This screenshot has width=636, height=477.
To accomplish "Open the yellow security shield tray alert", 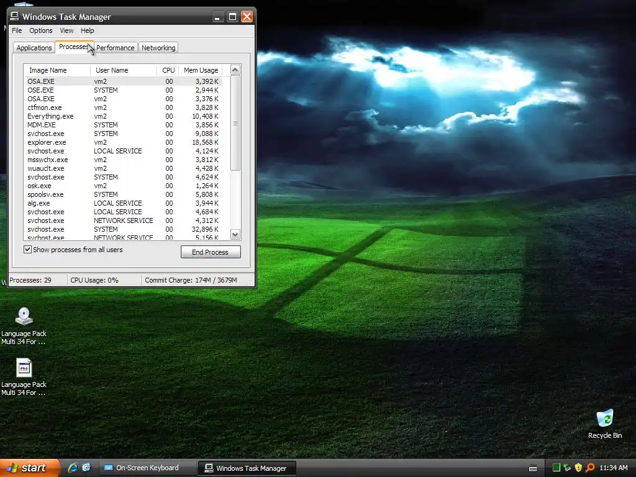I will pos(578,468).
